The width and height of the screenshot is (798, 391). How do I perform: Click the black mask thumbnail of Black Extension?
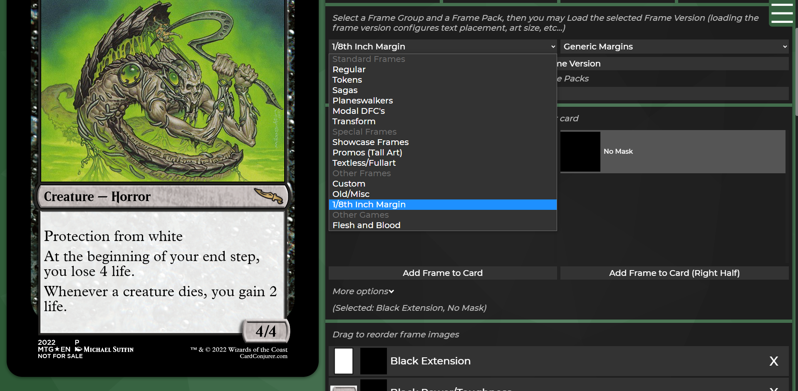coord(373,361)
